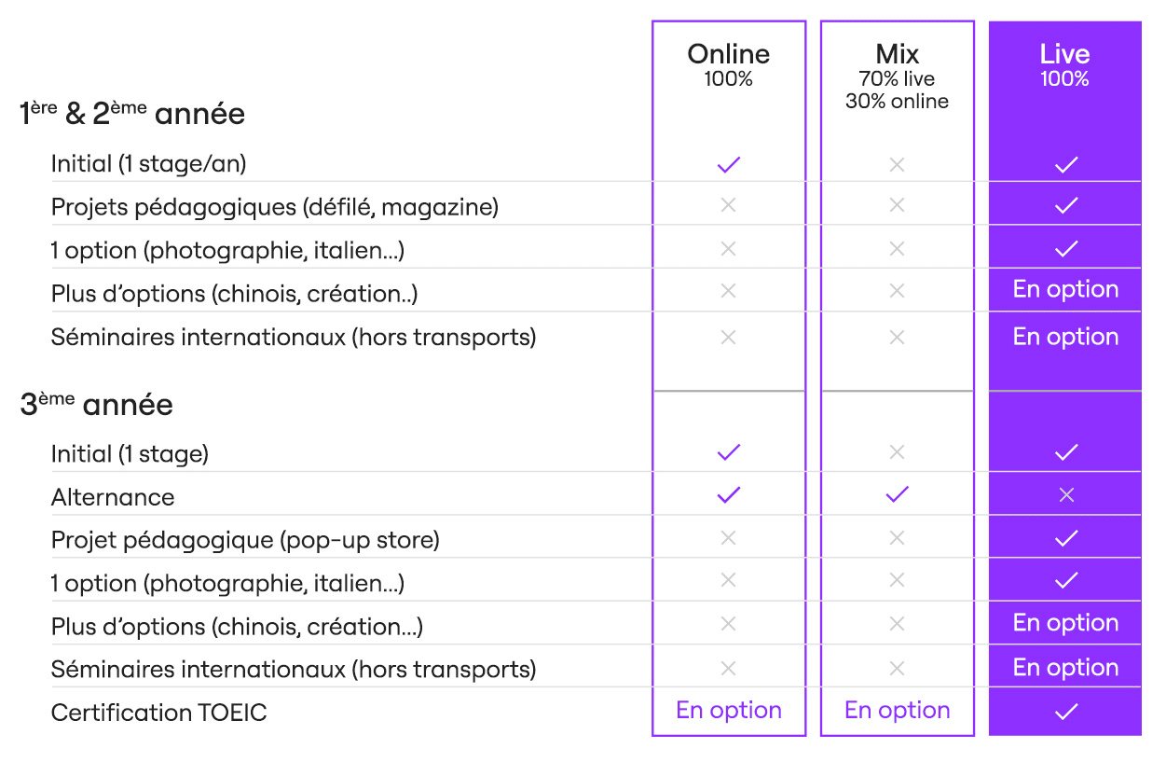Screen dimensions: 1166x762
Task: Click the Live checkmark for pop-up store project
Action: tap(1066, 538)
